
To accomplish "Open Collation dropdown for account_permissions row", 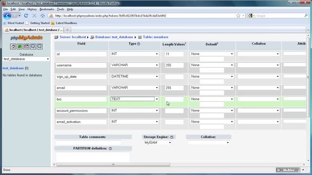I will pyautogui.click(x=258, y=110).
